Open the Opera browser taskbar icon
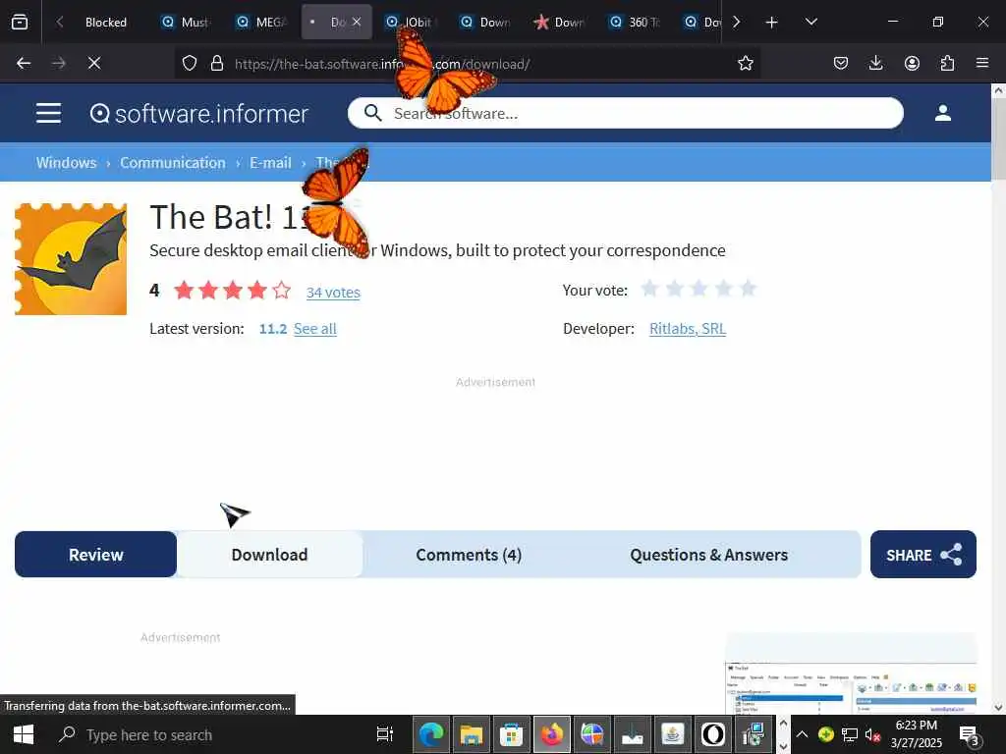1006x754 pixels. pyautogui.click(x=713, y=734)
